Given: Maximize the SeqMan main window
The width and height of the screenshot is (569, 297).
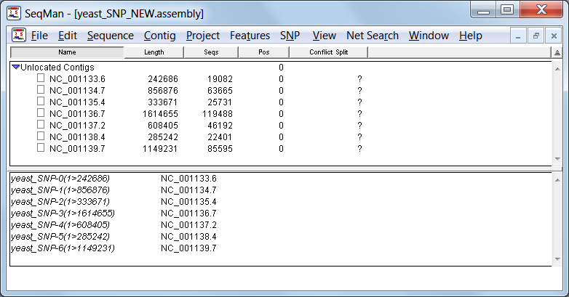Looking at the screenshot, I should coord(507,9).
